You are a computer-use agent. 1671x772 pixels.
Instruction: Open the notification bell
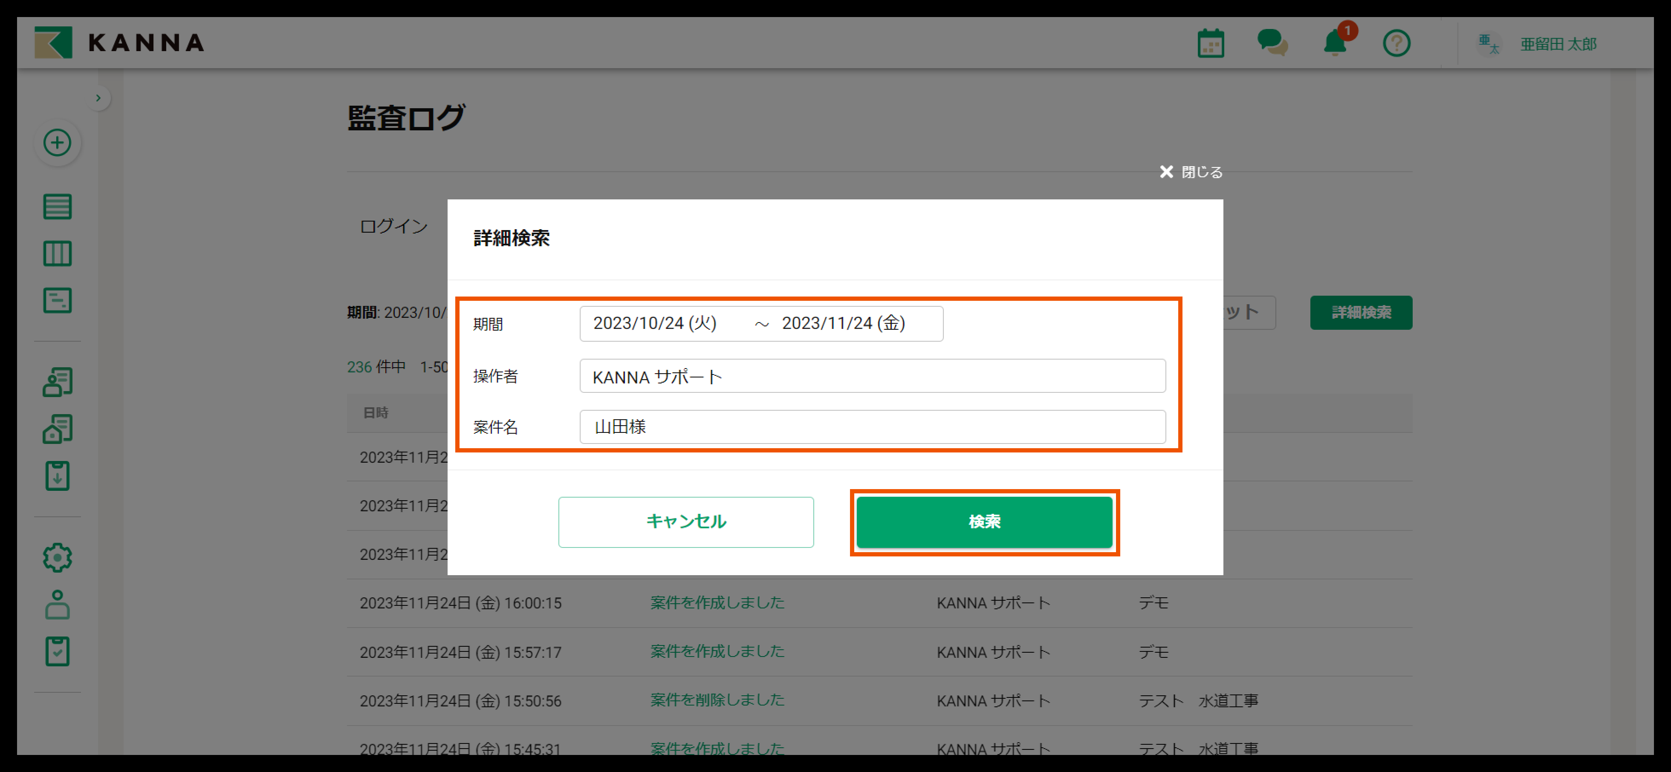click(x=1335, y=43)
